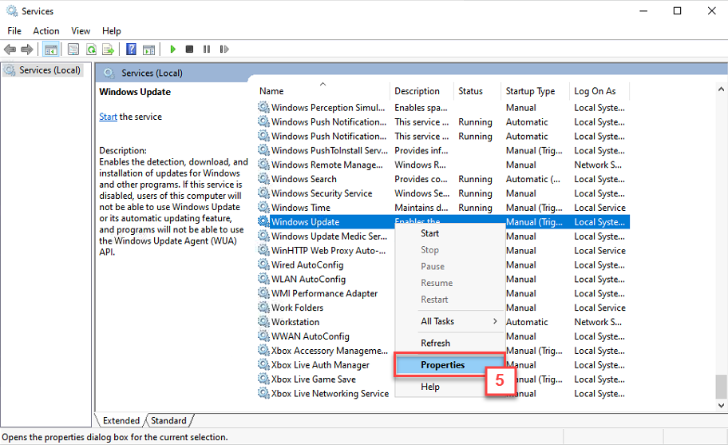
Task: Click the Pause Service toolbar icon
Action: coord(207,50)
